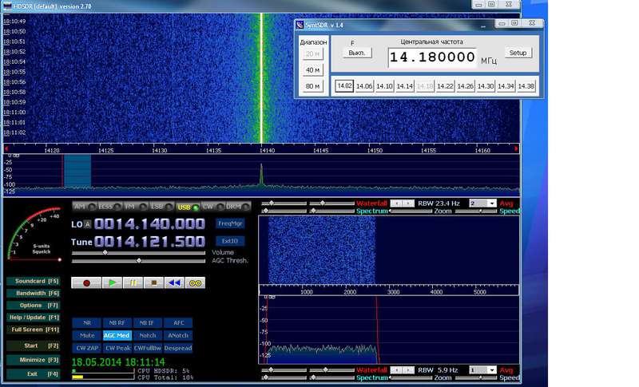Viewport: 639px width, 387px height.
Task: Select AM demodulation mode
Action: pos(85,207)
